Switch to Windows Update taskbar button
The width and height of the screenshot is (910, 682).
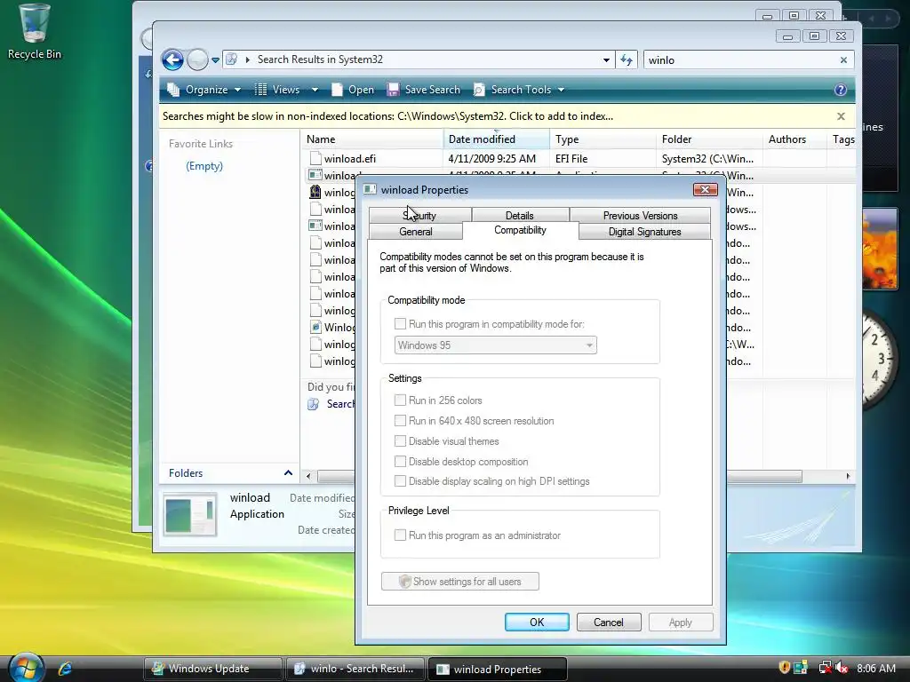(213, 669)
